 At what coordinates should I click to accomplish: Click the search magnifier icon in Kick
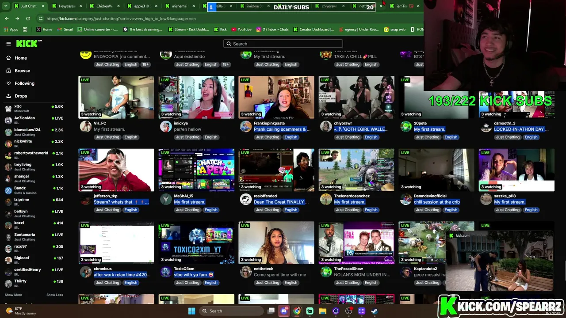[x=229, y=44]
